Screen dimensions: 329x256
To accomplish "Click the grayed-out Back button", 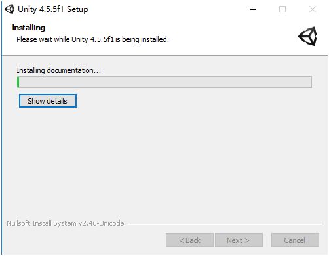I will pyautogui.click(x=189, y=240).
